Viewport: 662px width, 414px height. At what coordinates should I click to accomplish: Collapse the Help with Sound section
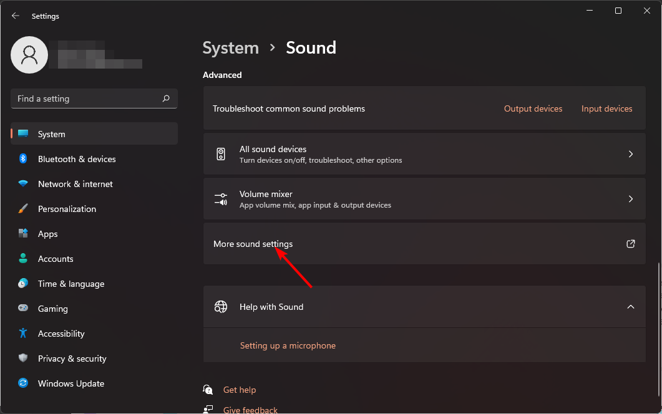click(630, 307)
